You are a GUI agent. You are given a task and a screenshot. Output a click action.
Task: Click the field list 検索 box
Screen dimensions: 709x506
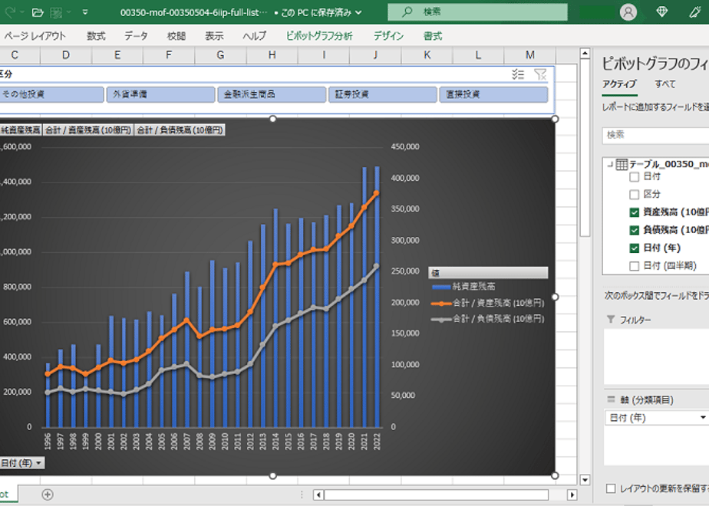(x=655, y=135)
